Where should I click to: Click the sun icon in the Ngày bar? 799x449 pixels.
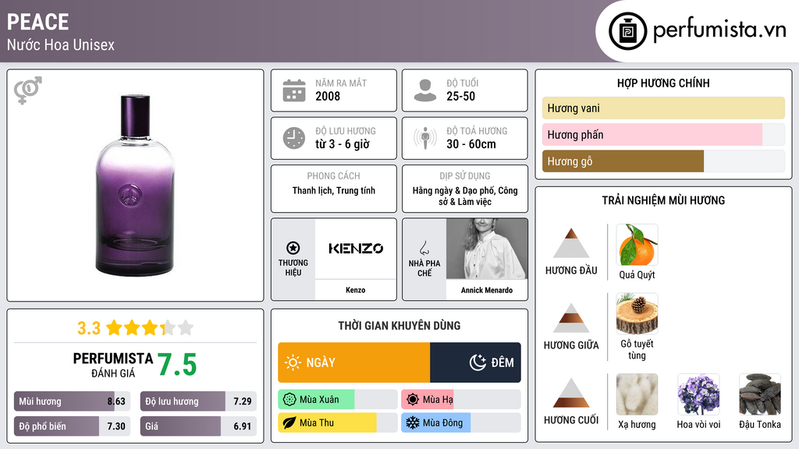[293, 362]
